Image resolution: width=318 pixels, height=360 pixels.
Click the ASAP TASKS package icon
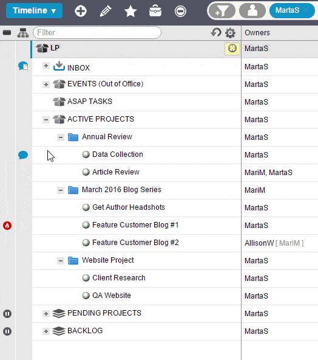coord(59,102)
